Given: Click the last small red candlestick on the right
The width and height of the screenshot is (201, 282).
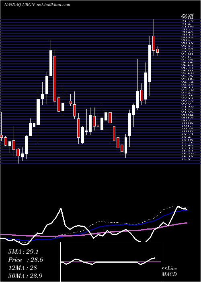Looking at the screenshot, I should click(158, 51).
